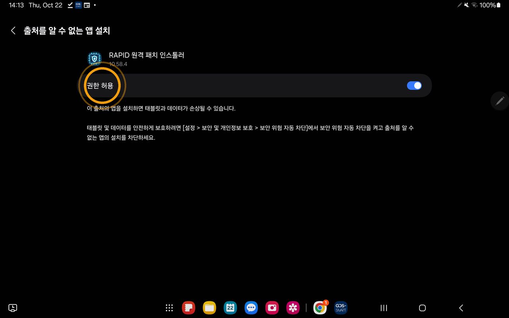Image resolution: width=509 pixels, height=318 pixels.
Task: Tap the warning text about tablet damage
Action: [x=161, y=108]
